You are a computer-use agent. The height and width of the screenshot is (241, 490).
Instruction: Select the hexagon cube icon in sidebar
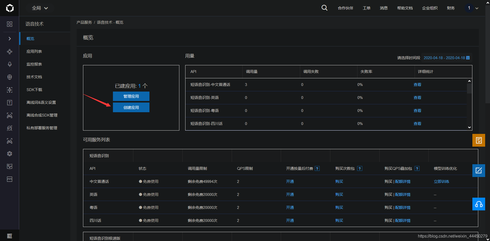click(x=9, y=154)
